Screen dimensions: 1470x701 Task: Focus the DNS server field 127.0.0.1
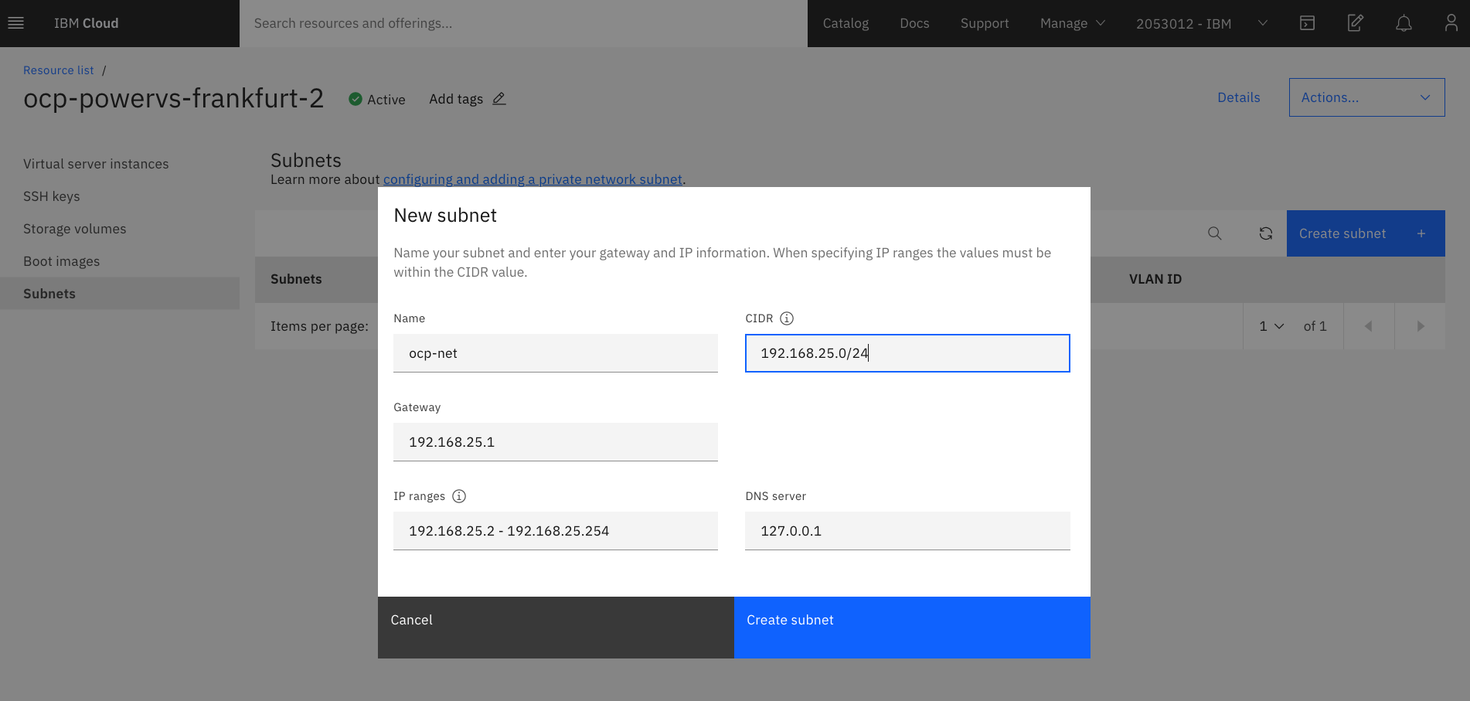pyautogui.click(x=907, y=531)
